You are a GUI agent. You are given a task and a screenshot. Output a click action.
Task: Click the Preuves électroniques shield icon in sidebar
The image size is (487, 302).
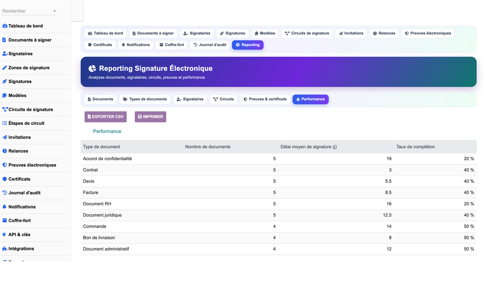coord(5,165)
